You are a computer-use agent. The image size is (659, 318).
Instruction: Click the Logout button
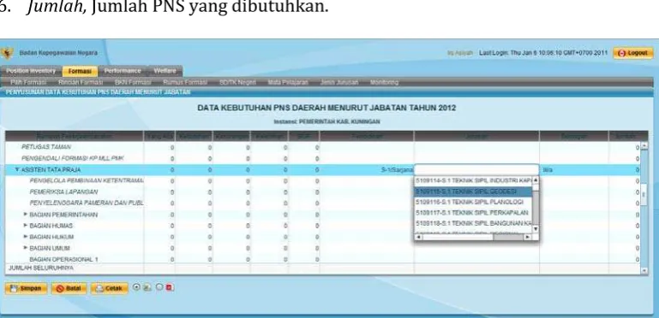pos(633,53)
